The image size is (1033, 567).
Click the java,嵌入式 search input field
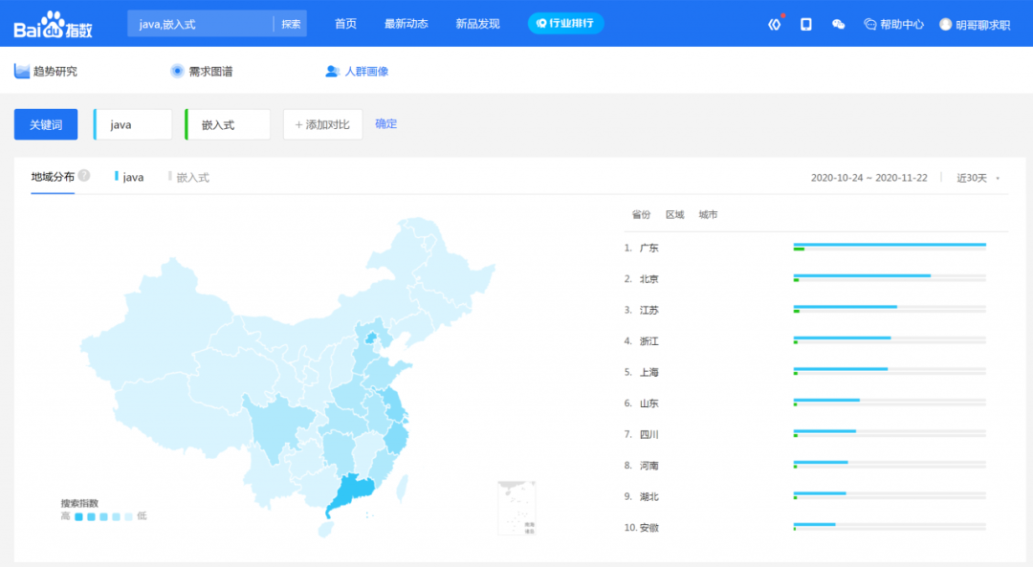click(201, 24)
